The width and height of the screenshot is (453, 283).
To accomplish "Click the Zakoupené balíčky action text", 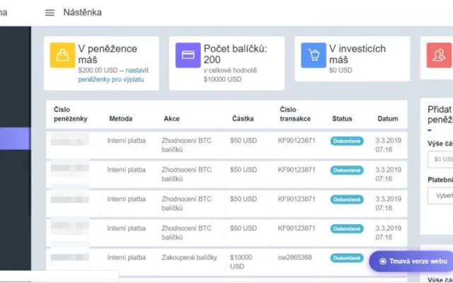I will (x=189, y=258).
